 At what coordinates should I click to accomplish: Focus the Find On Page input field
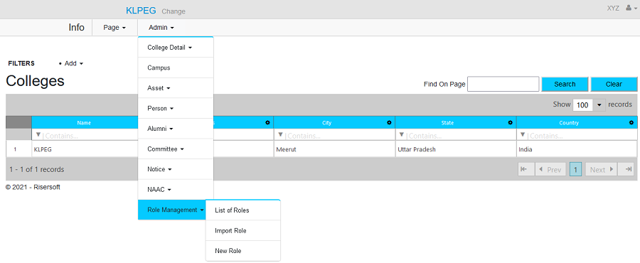tap(503, 84)
